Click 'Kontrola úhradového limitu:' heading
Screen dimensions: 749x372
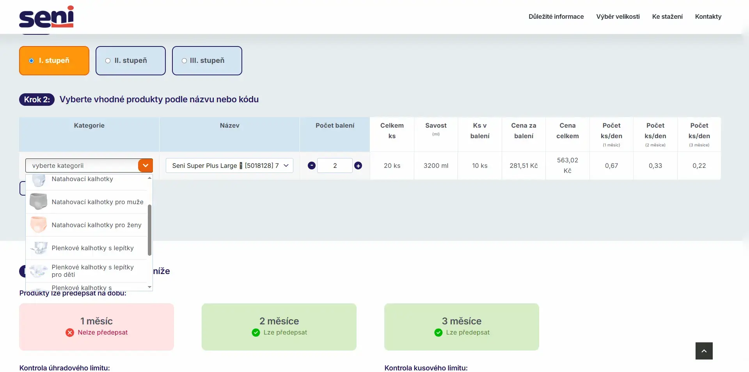tap(64, 368)
